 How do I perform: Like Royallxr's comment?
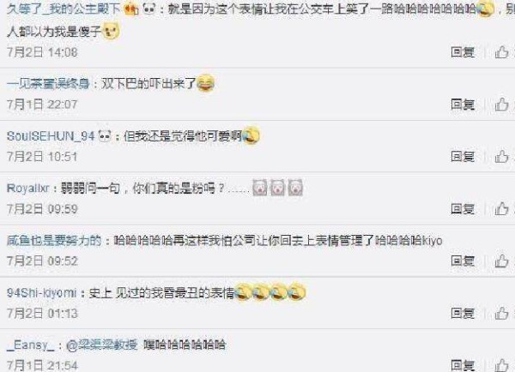pos(502,208)
